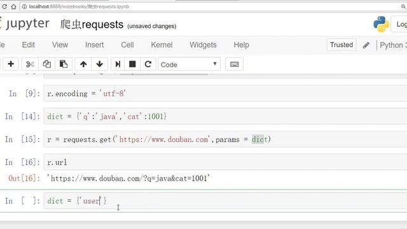Open the View menu
Screen dimensions: 407x229
click(60, 45)
